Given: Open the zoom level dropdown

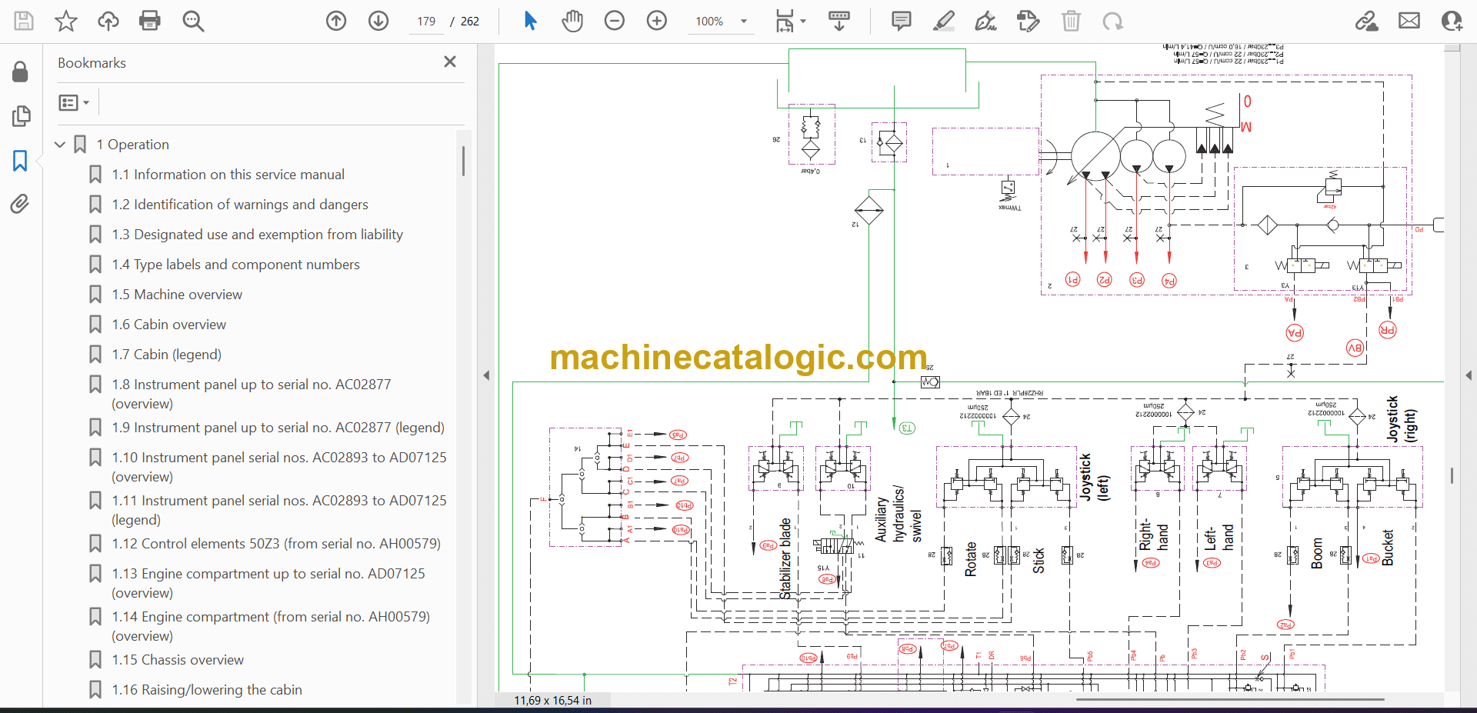Looking at the screenshot, I should click(744, 22).
